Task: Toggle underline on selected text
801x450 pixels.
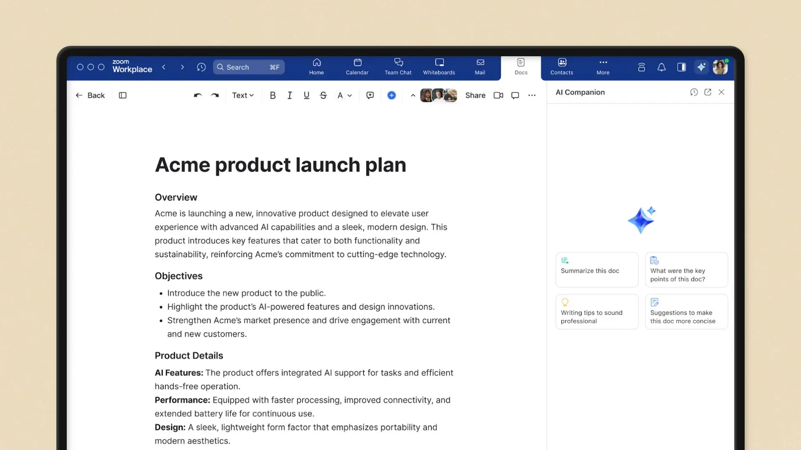Action: 307,95
